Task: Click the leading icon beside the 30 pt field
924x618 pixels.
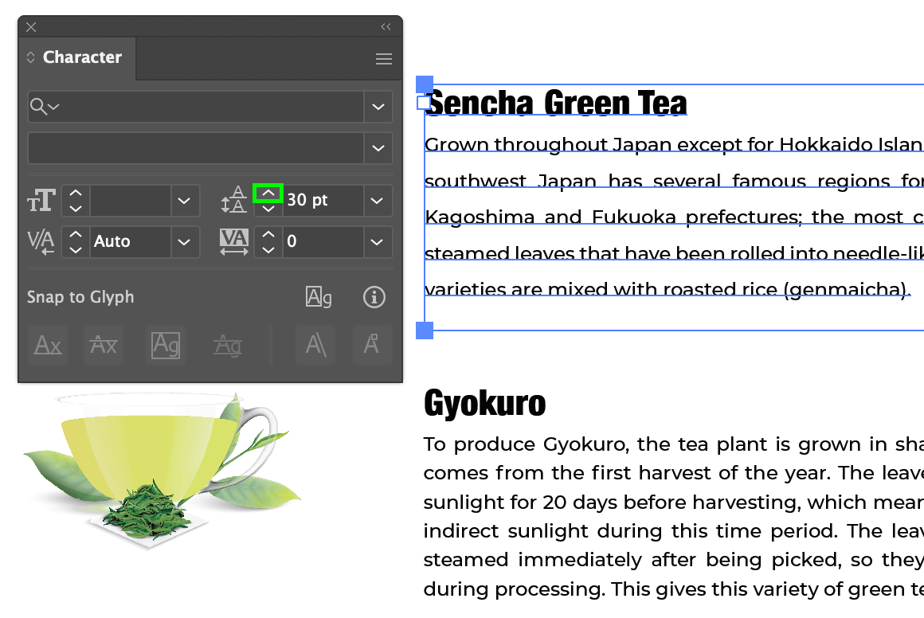Action: (233, 201)
